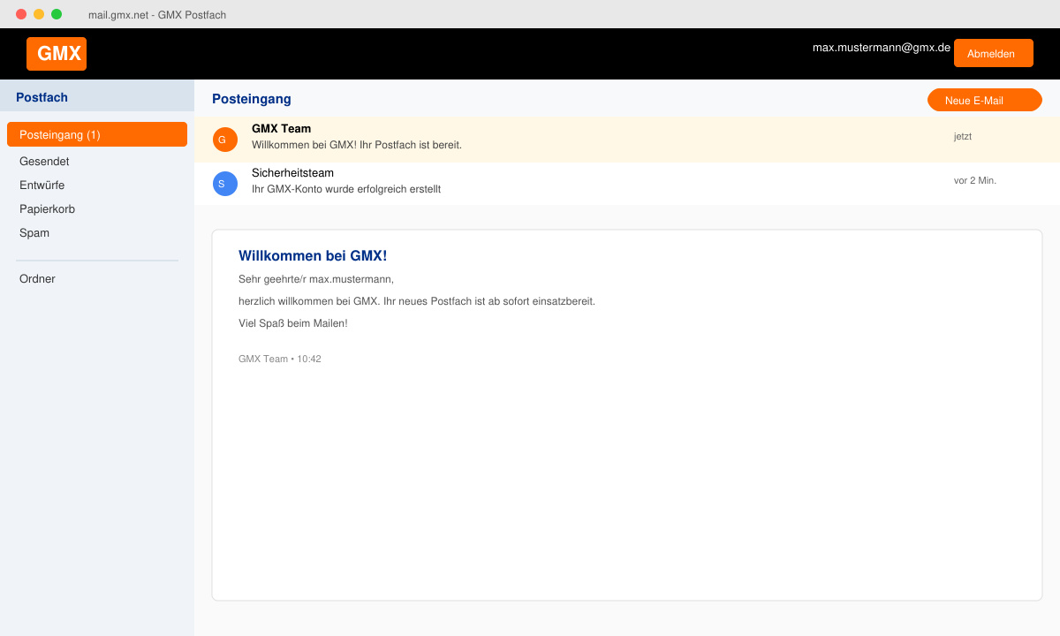This screenshot has height=636, width=1060.
Task: Click the 'jetzt' timestamp
Action: click(963, 137)
